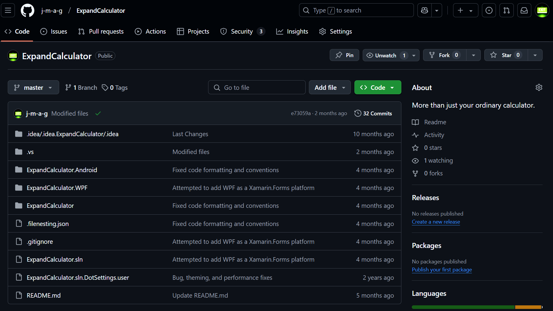Click the branch icon next to 1 Branch
Viewport: 553px width, 311px height.
[68, 87]
